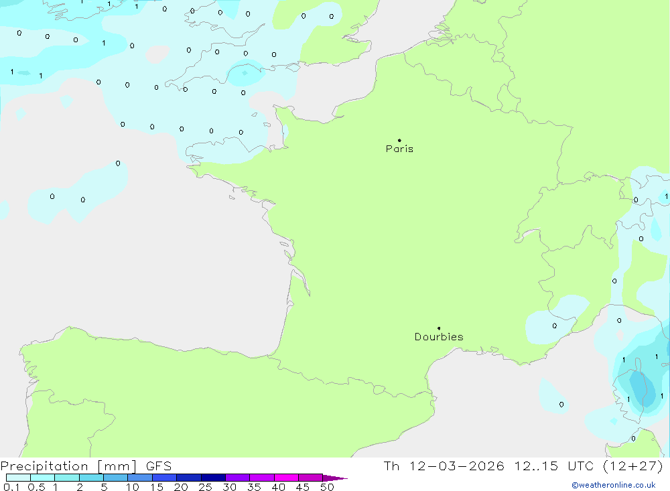Pick the 25–30 mm navy legend swatch
Image resolution: width=670 pixels, height=491 pixels.
click(213, 478)
